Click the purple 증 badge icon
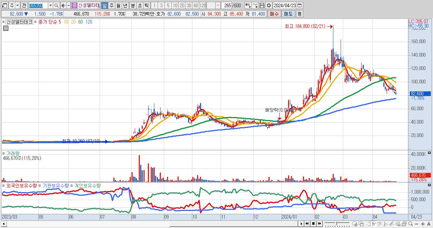The image size is (433, 228). coord(75,5)
